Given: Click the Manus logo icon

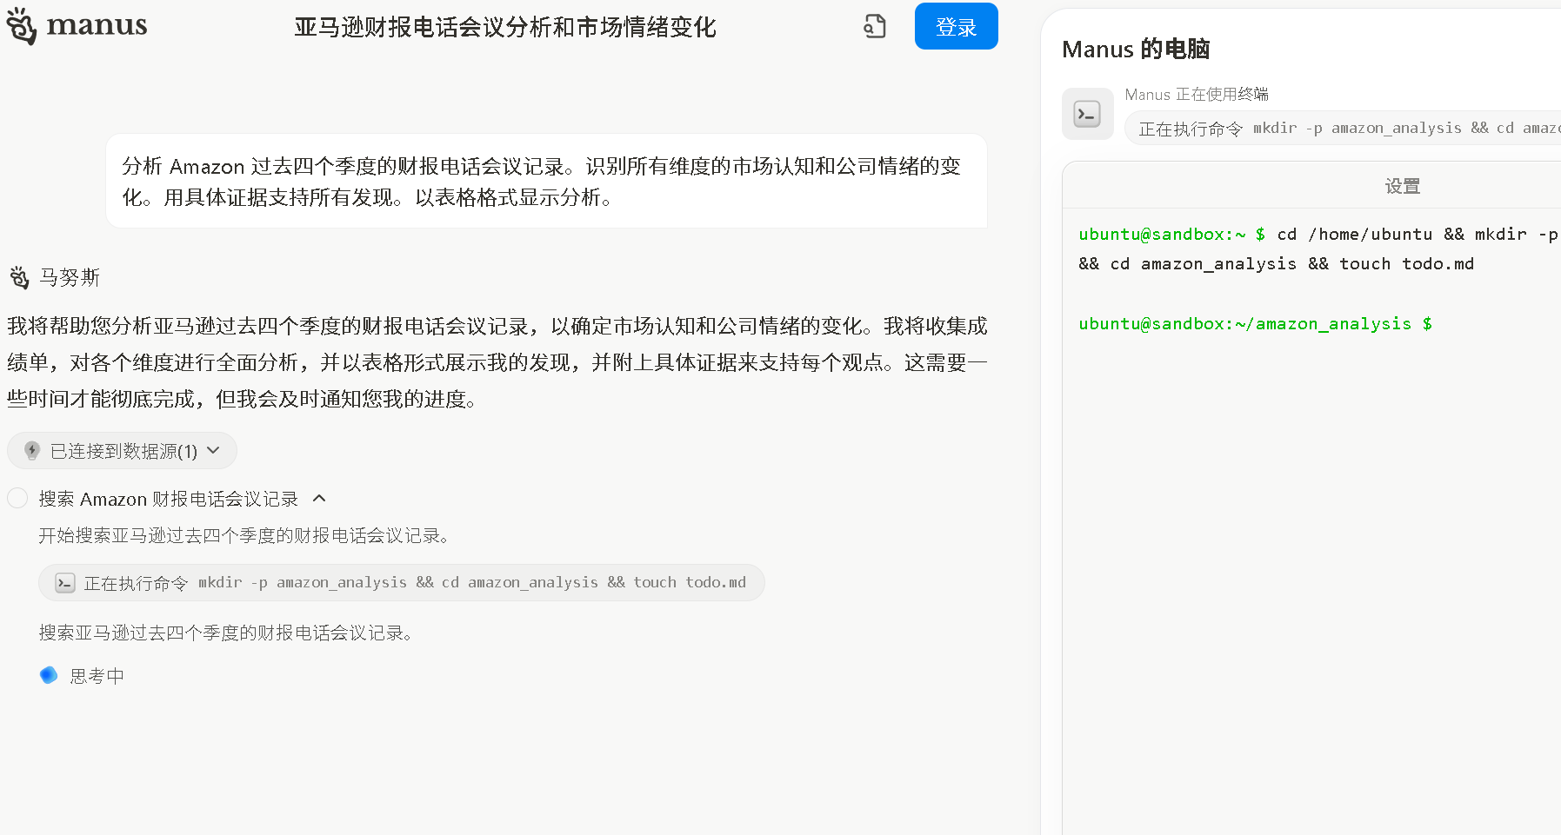Looking at the screenshot, I should pos(22,26).
